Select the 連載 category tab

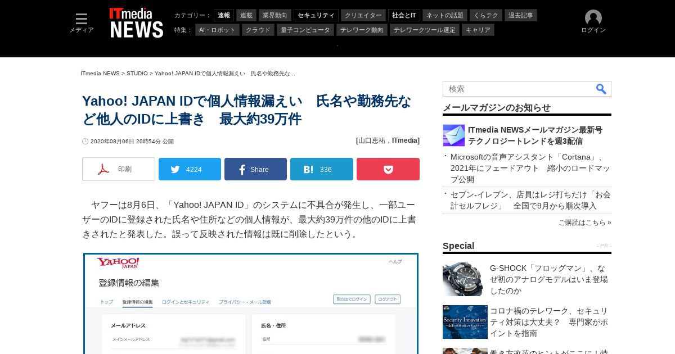tap(246, 15)
